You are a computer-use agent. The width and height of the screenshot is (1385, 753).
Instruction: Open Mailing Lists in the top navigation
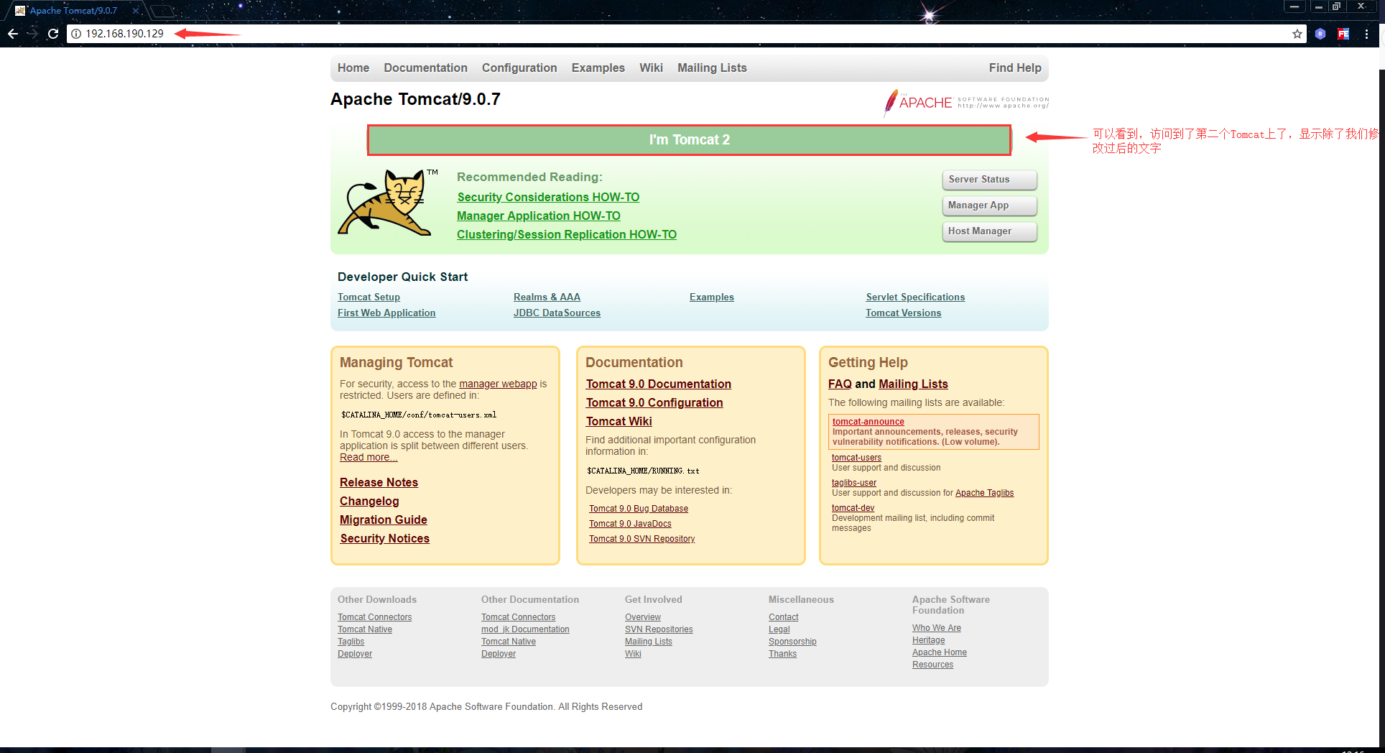(712, 68)
